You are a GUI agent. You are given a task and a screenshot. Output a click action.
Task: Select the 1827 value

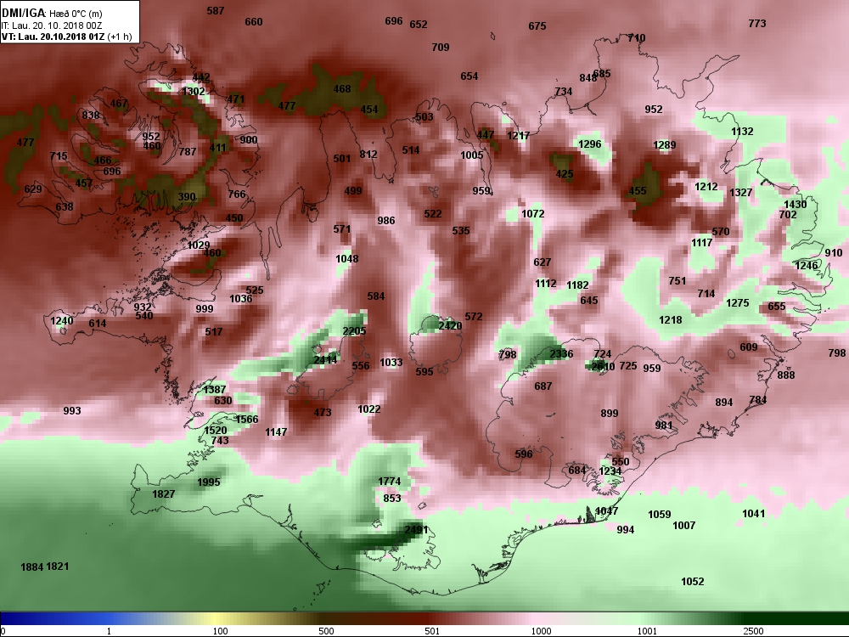(164, 494)
